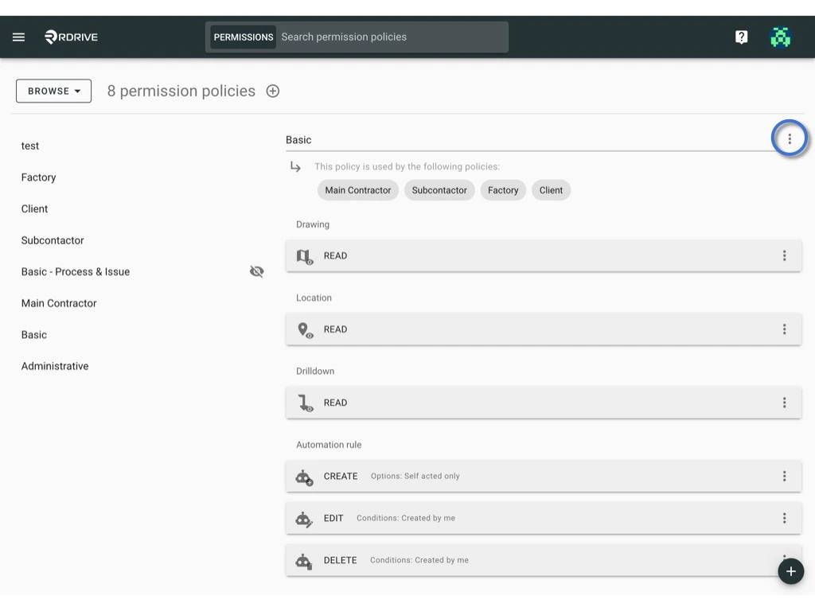Select the Factory policy in the sidebar

[x=38, y=177]
